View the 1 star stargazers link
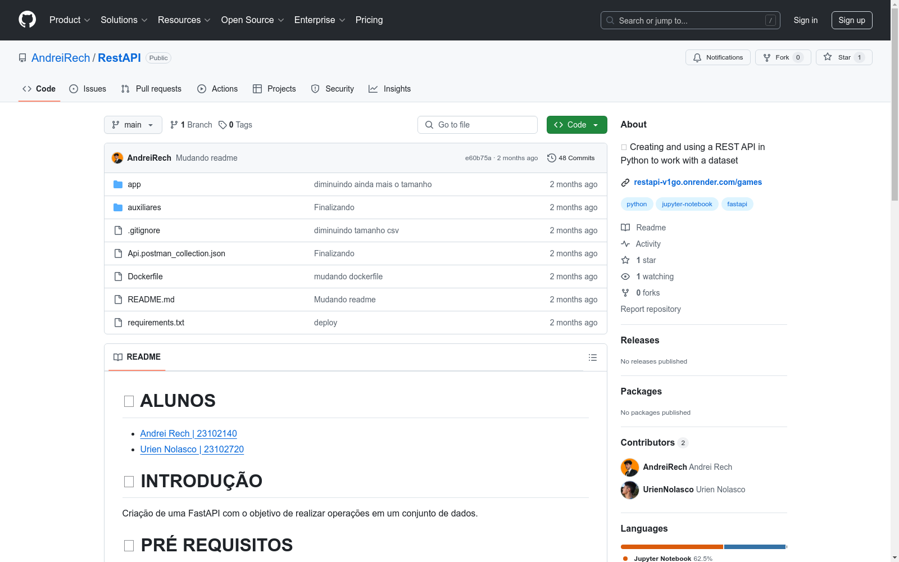 tap(639, 260)
